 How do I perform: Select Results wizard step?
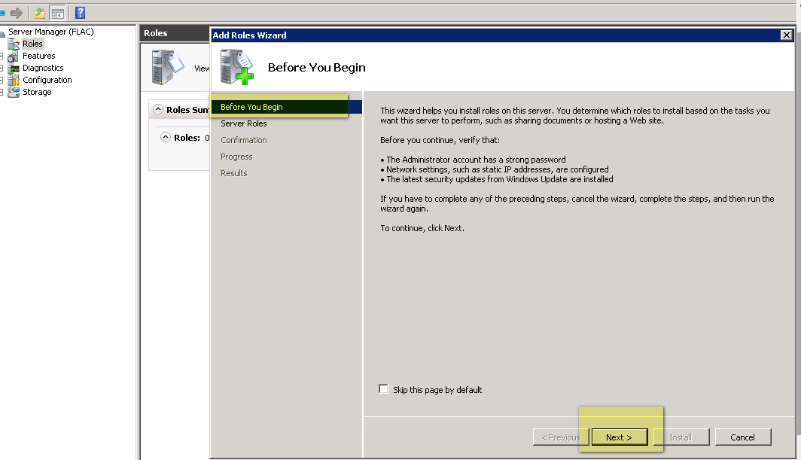(234, 173)
